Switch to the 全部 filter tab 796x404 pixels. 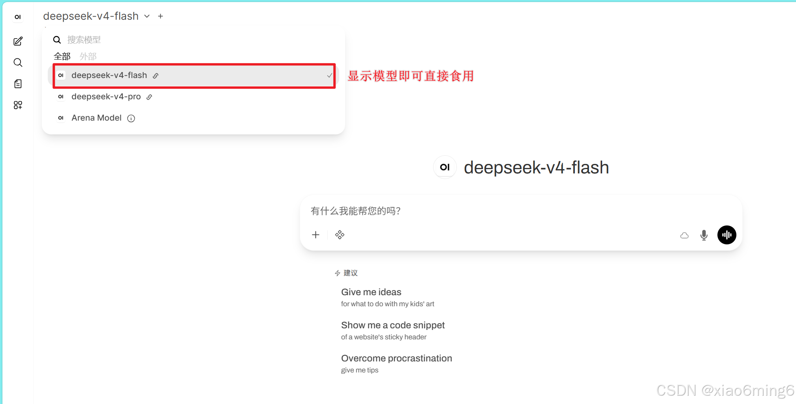click(62, 56)
